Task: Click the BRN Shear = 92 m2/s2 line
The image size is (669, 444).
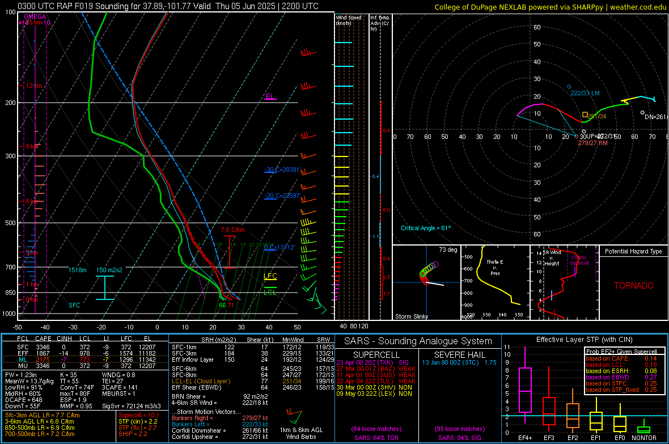Action: tap(220, 396)
